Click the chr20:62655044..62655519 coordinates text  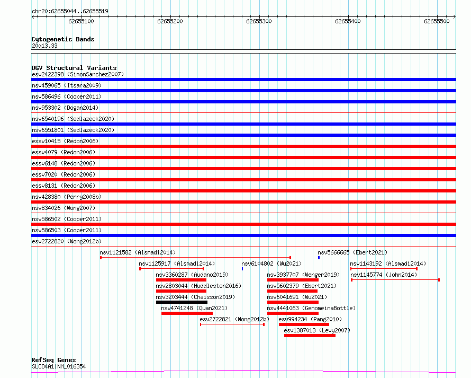(x=70, y=12)
